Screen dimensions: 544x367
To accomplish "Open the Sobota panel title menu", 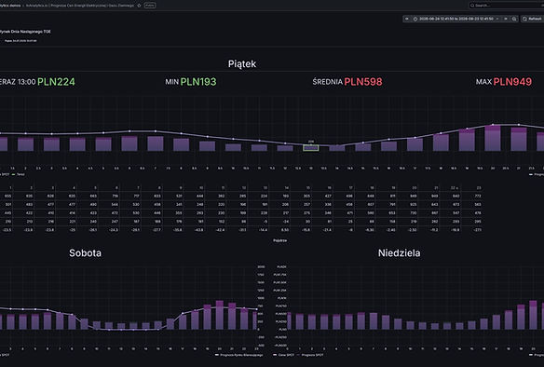I will (85, 252).
